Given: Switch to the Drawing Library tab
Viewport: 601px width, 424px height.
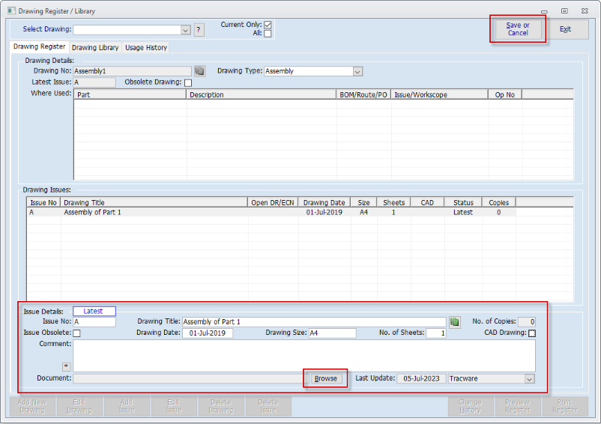Looking at the screenshot, I should pos(95,47).
